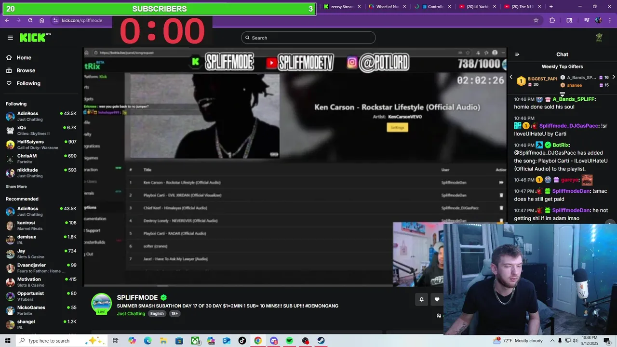
Task: Click the heart follow button
Action: (x=437, y=299)
